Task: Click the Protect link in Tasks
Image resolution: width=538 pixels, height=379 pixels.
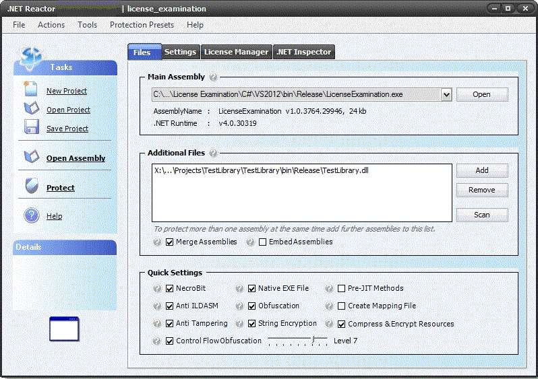Action: tap(61, 188)
